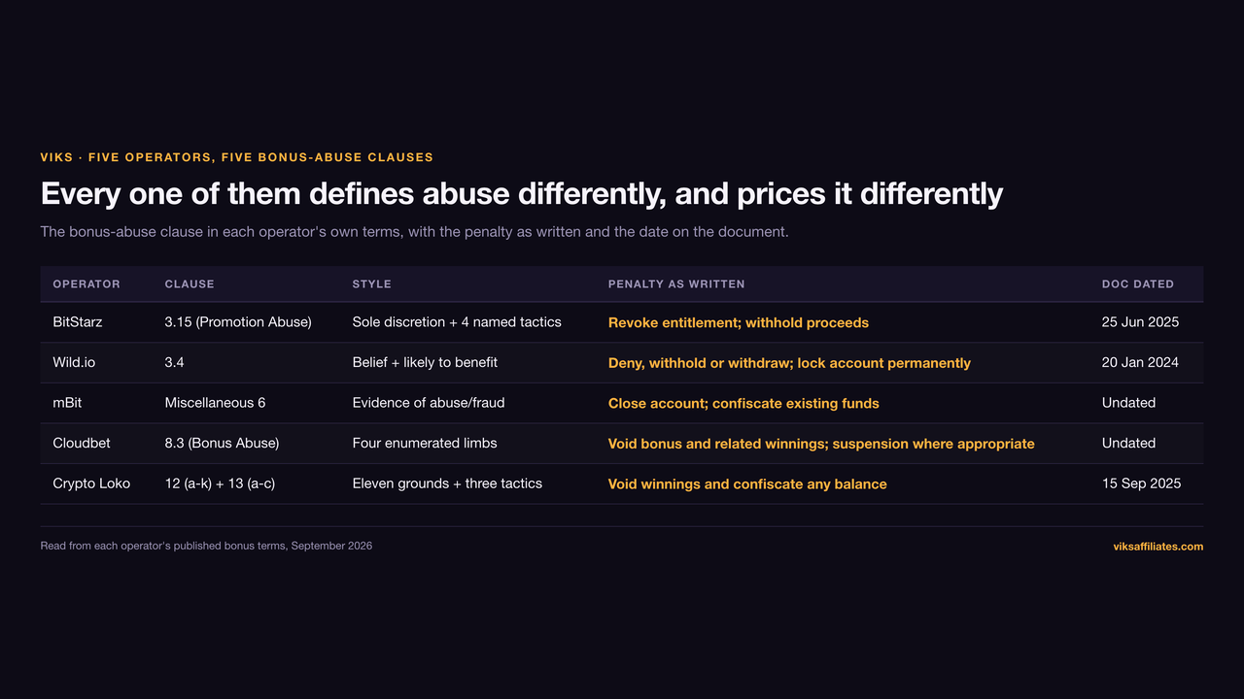This screenshot has height=699, width=1244.
Task: Click the 'Read from each operator's' footer note
Action: coord(206,546)
